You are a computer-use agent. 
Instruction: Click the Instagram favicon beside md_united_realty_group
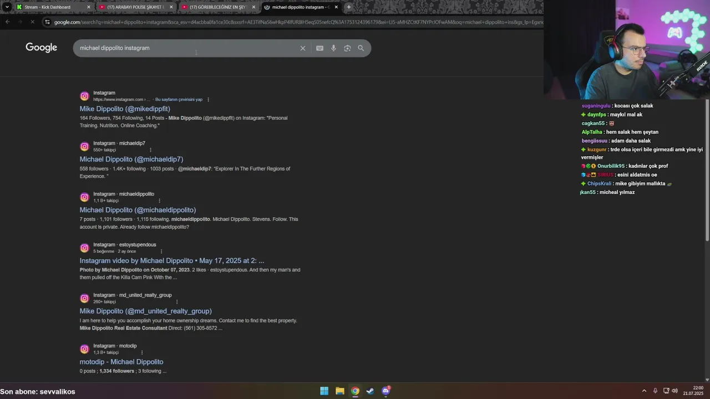84,298
